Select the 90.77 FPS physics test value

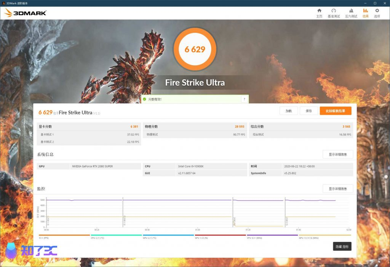(x=239, y=135)
